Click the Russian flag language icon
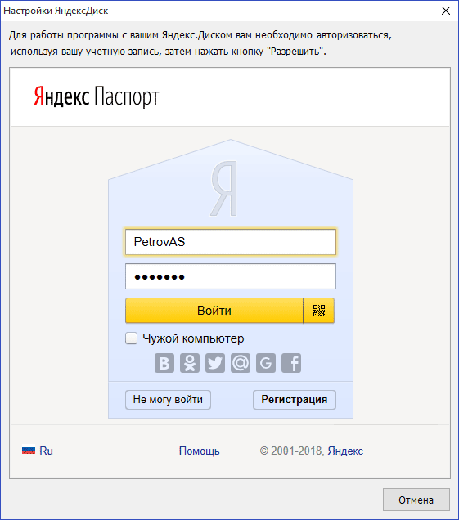 click(x=29, y=450)
